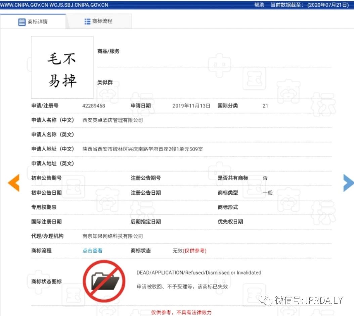Open the 点击查看 trademark process link
The height and width of the screenshot is (316, 354).
click(92, 250)
